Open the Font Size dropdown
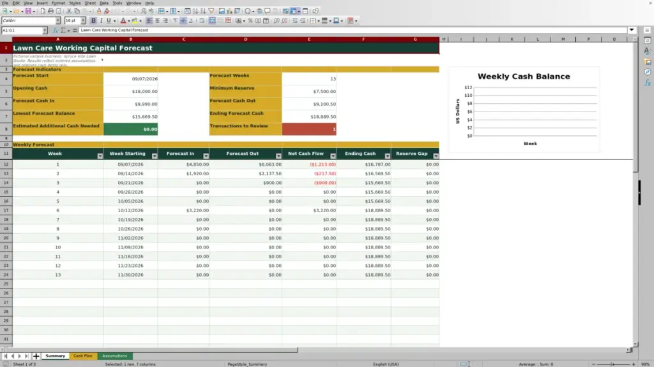The image size is (654, 367). 83,20
